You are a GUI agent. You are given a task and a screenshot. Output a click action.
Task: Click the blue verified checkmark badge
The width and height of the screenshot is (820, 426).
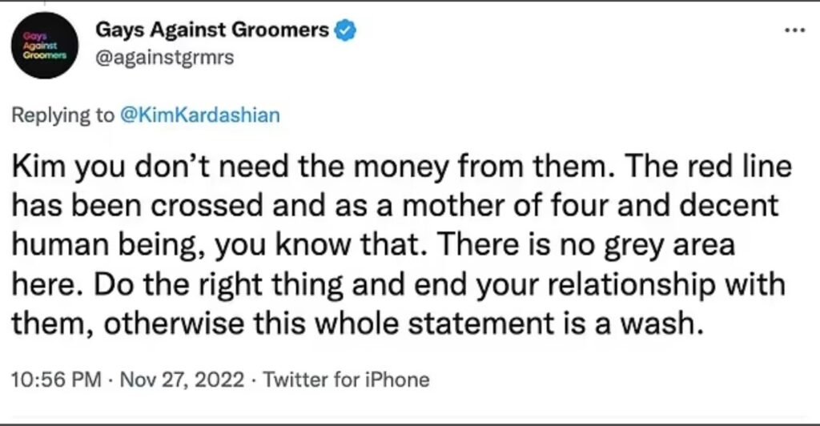[344, 30]
